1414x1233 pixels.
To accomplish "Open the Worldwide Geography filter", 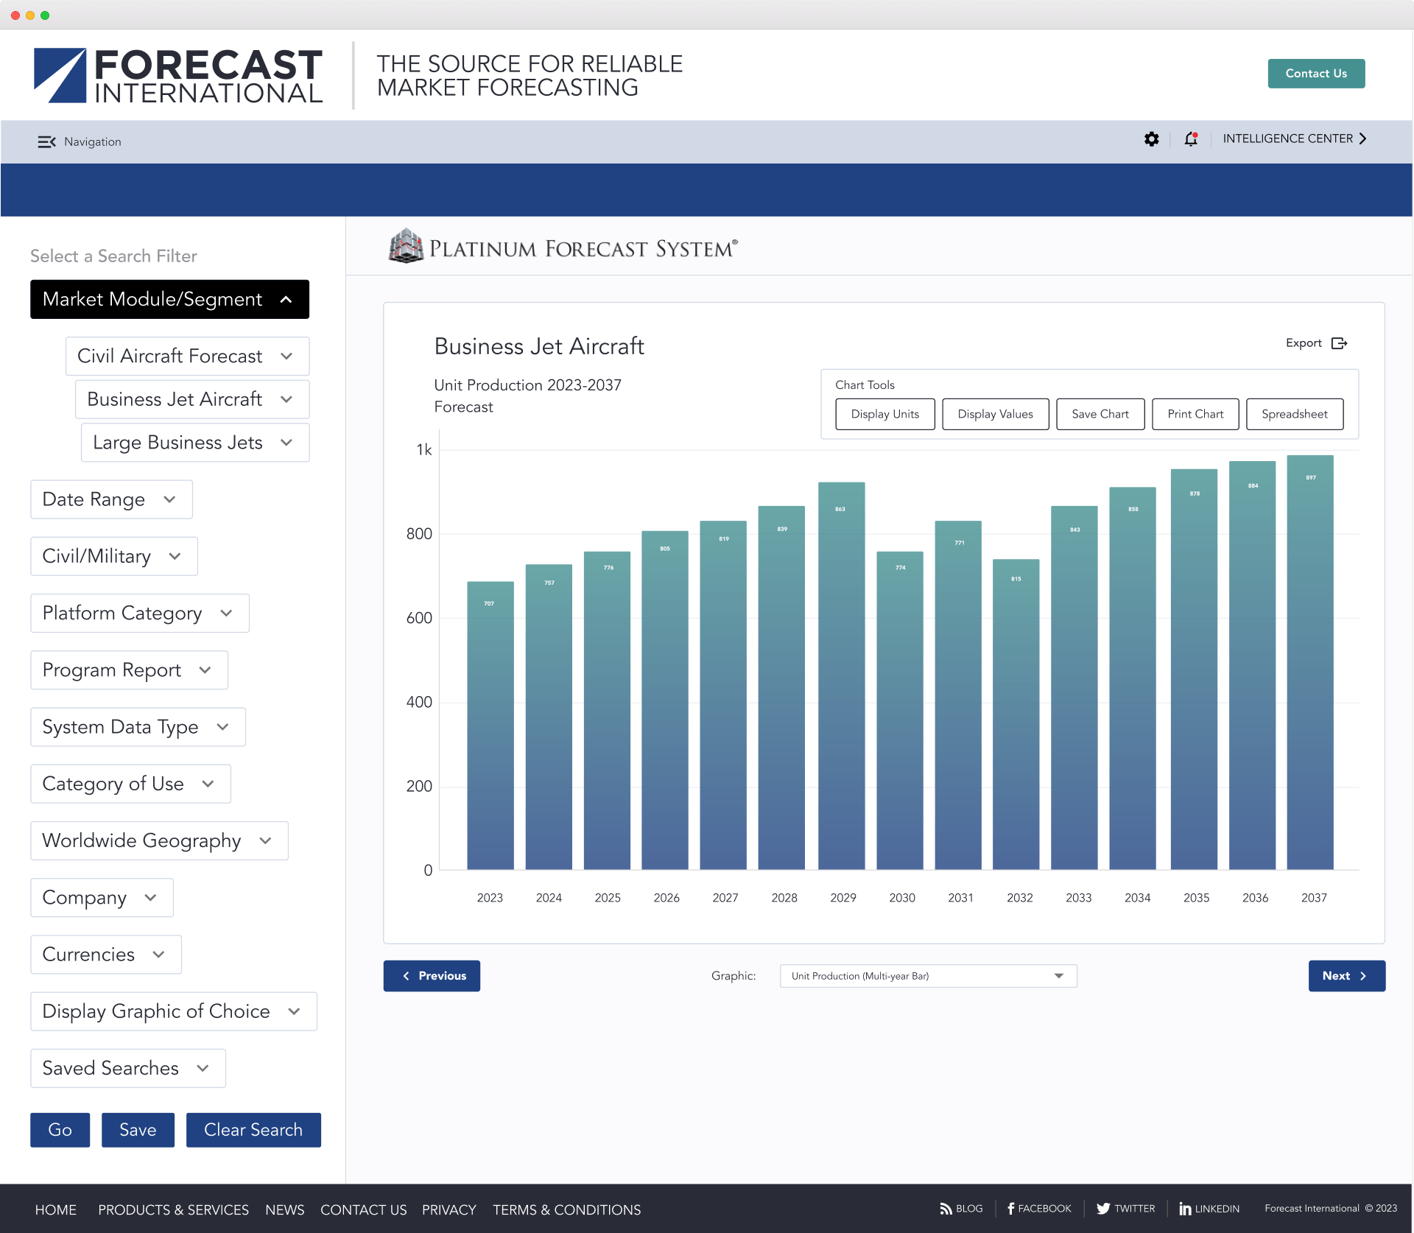I will (x=159, y=841).
